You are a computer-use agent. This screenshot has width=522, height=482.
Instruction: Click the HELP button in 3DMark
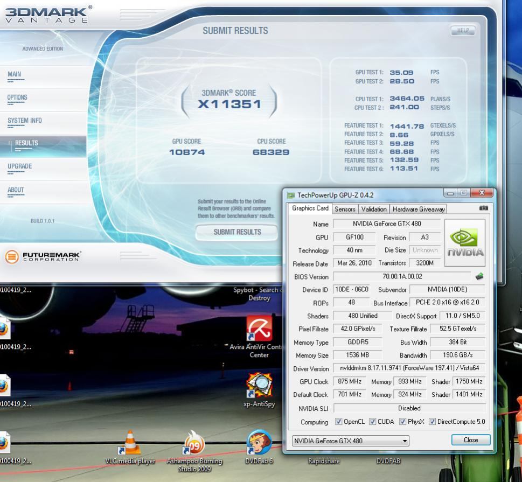tap(463, 31)
